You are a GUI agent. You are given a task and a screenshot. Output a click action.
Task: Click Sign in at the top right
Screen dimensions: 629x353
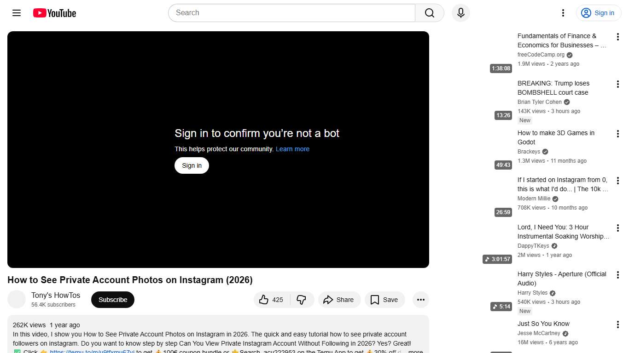(598, 13)
